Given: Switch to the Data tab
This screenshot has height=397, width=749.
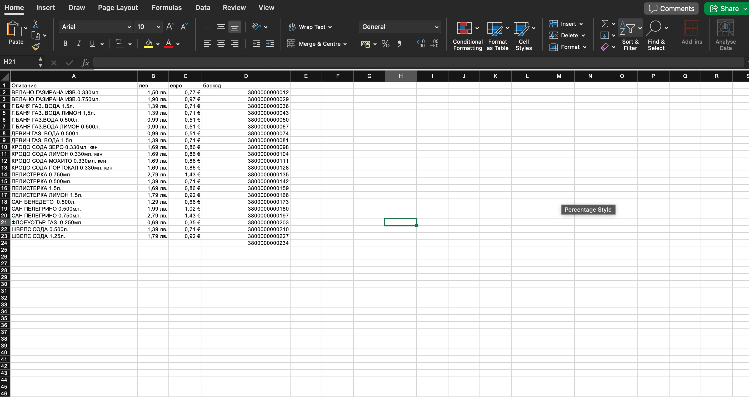Looking at the screenshot, I should (x=203, y=8).
